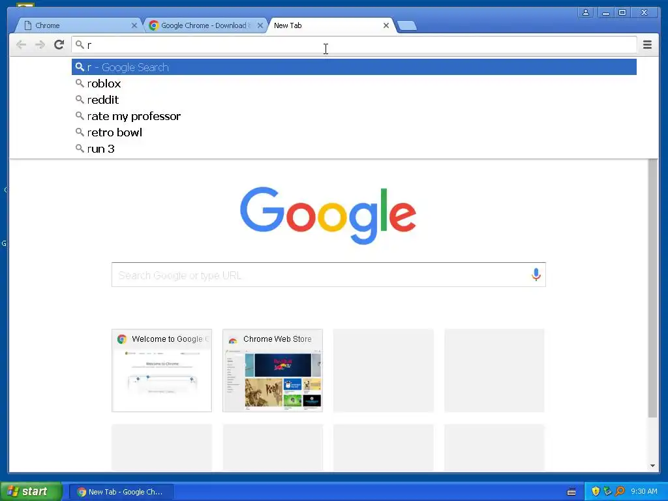668x501 pixels.
Task: Click the Search Google or type URL box
Action: 329,275
